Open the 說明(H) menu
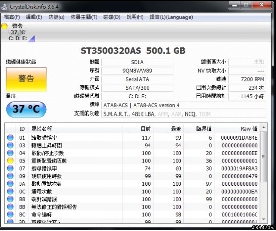 (x=135, y=17)
